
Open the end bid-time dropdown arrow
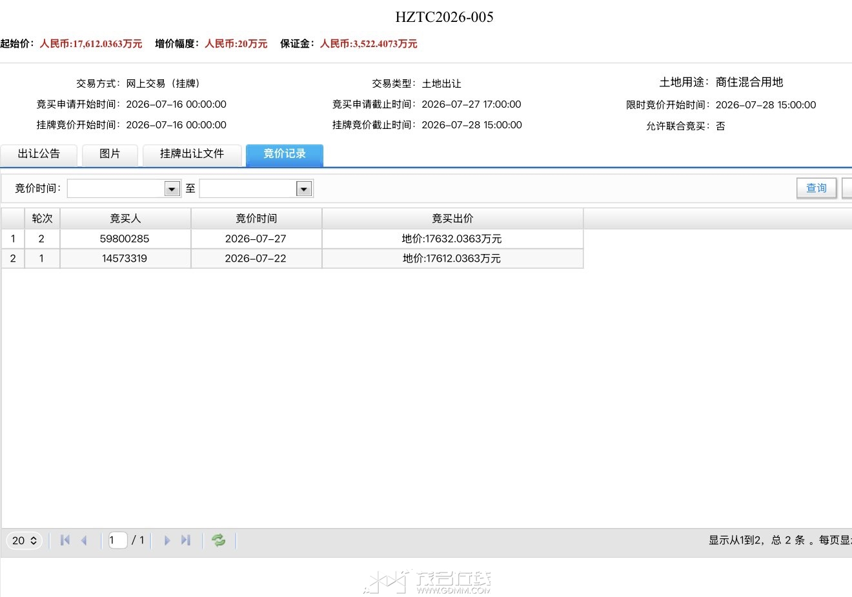[304, 189]
